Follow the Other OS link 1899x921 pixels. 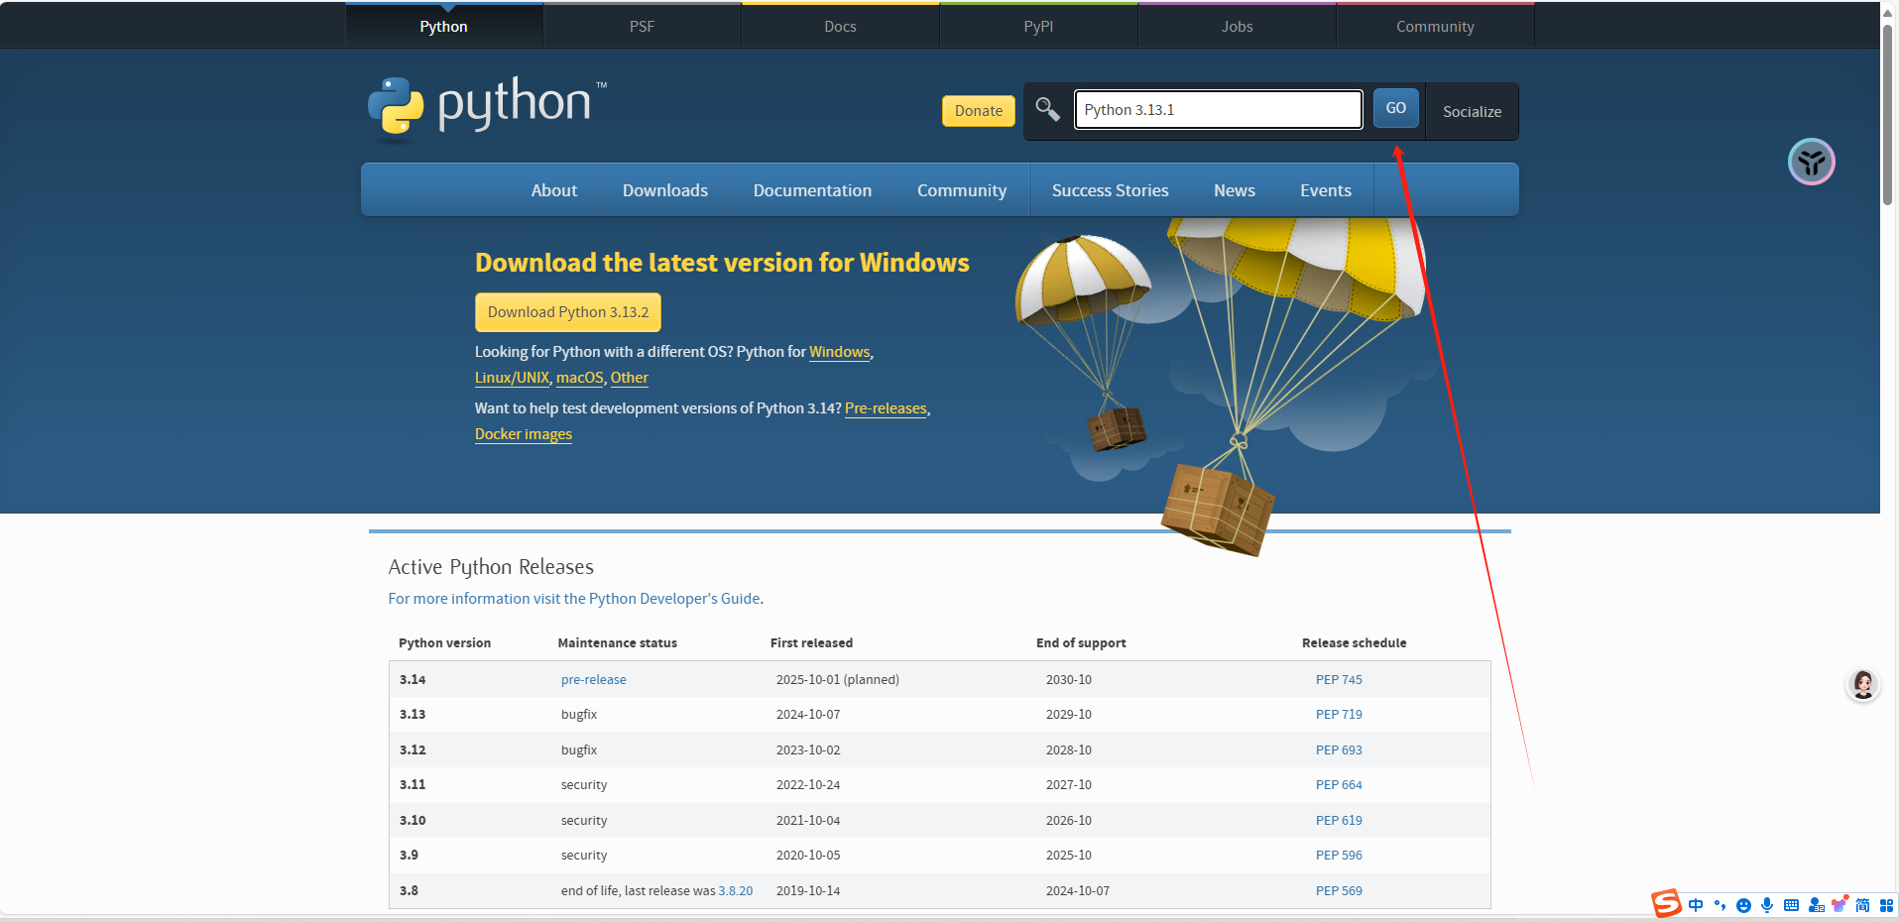pos(629,378)
